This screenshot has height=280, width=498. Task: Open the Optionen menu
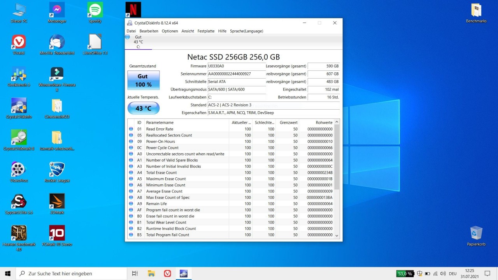[170, 31]
